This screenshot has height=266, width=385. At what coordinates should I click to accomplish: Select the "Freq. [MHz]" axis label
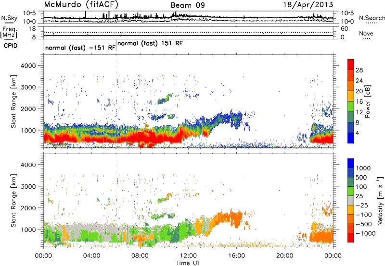tap(9, 32)
